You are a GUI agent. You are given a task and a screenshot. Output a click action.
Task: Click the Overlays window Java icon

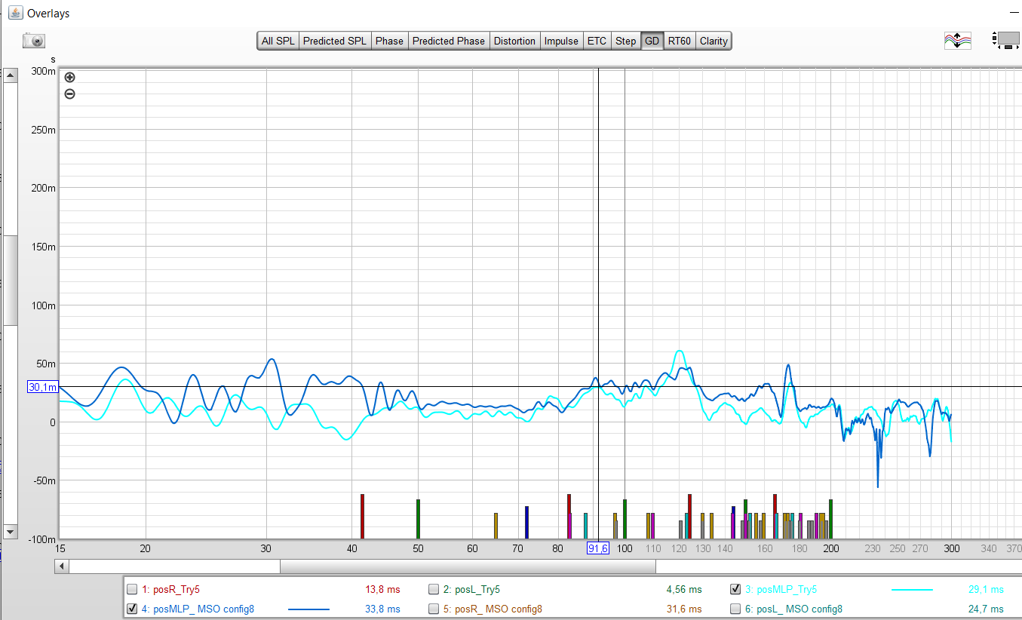coord(14,13)
